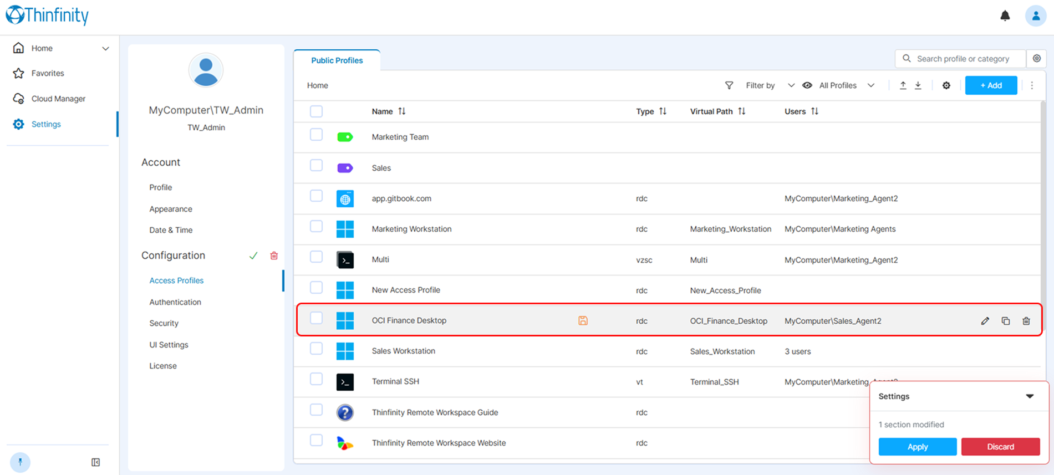The image size is (1054, 475).
Task: Expand the Home sidebar chevron
Action: [x=105, y=49]
